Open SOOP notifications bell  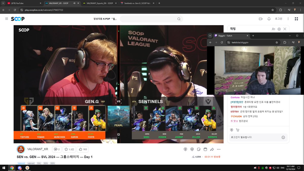269,19
